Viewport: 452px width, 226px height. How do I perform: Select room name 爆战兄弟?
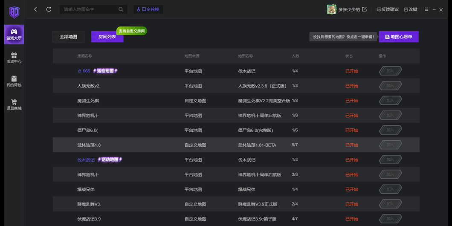point(86,189)
